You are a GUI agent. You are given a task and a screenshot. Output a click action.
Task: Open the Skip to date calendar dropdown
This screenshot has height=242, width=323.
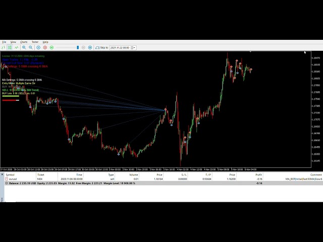click(133, 48)
